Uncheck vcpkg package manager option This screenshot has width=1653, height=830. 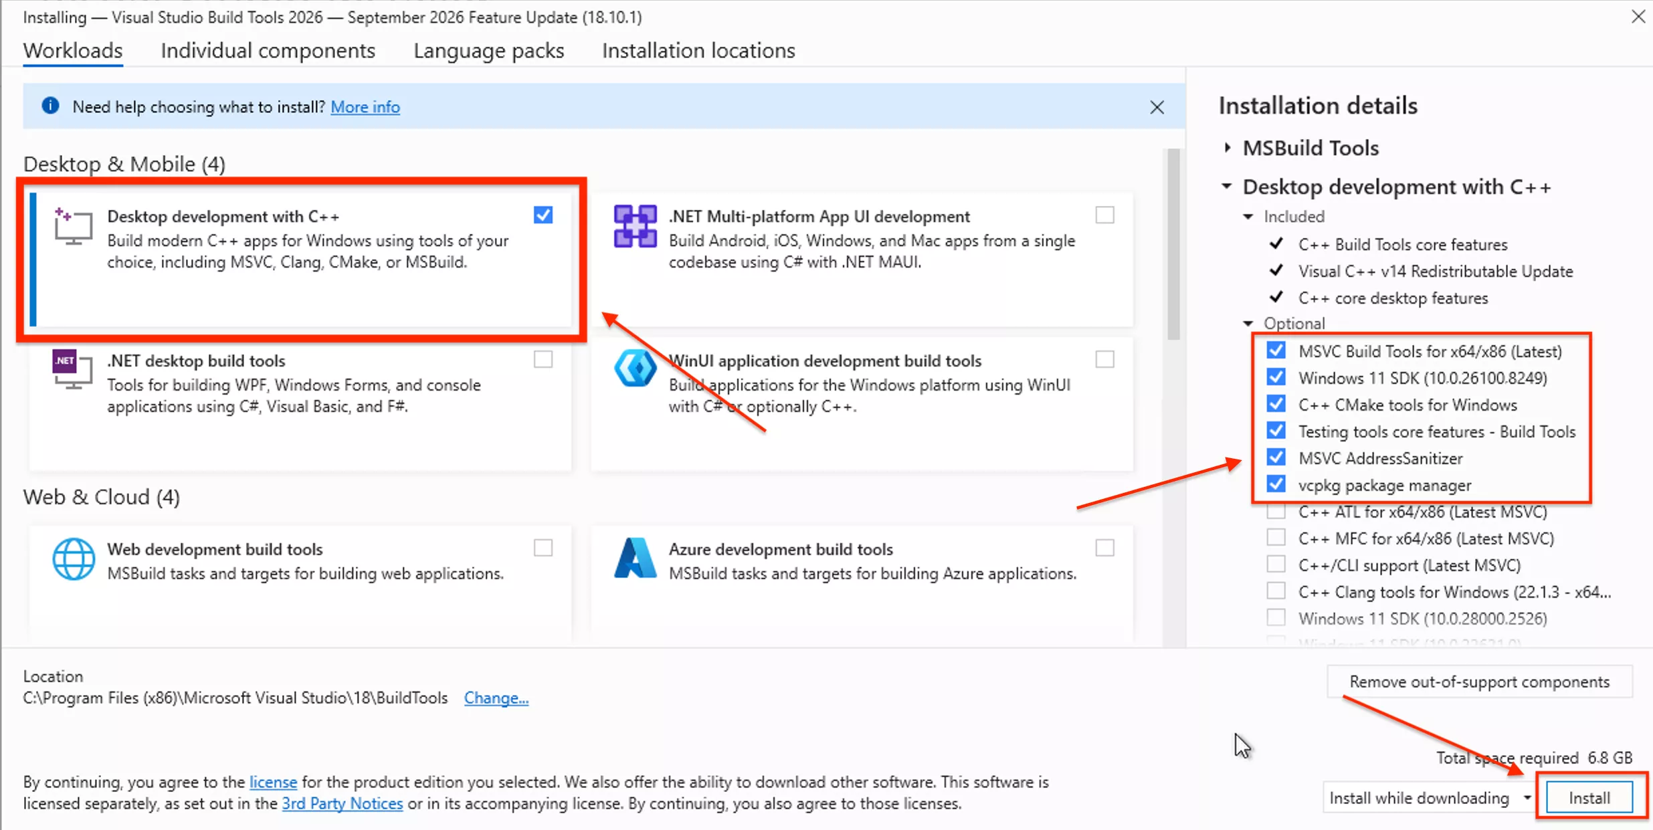tap(1276, 484)
